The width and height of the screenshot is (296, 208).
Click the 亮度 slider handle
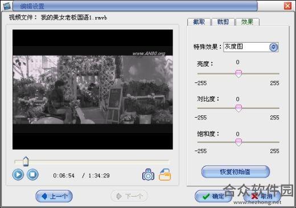pyautogui.click(x=239, y=73)
